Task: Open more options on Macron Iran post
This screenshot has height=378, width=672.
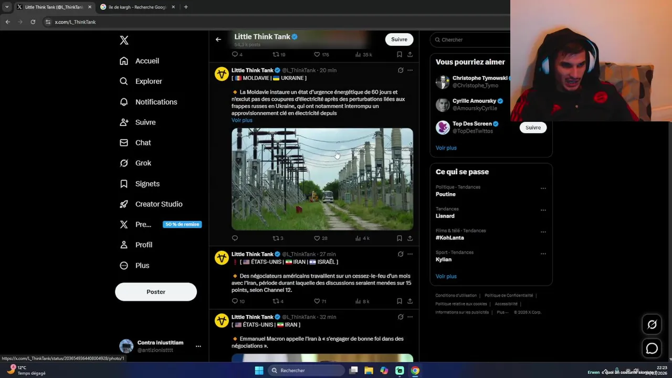Action: click(x=410, y=317)
